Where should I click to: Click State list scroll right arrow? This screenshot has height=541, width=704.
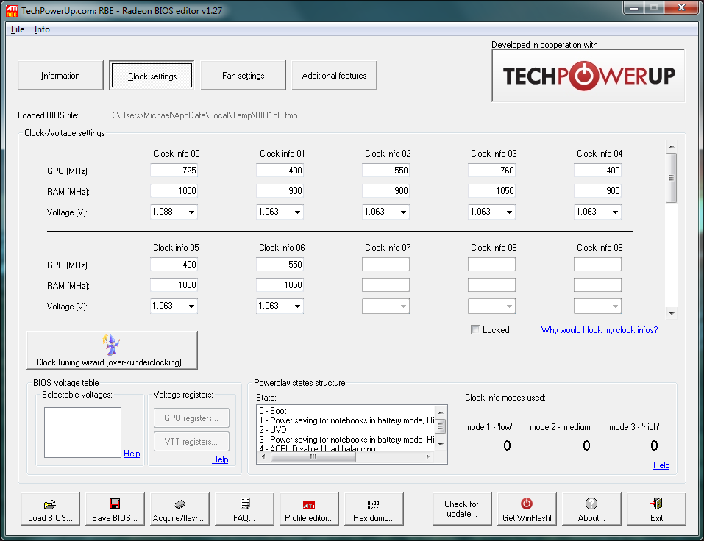(x=427, y=456)
